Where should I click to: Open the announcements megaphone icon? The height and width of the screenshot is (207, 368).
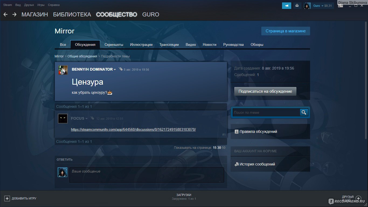click(x=287, y=6)
